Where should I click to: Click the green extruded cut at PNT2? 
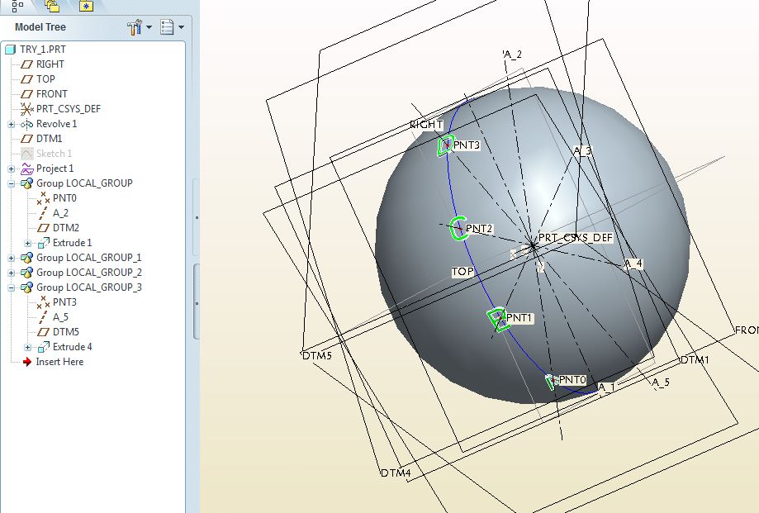pyautogui.click(x=458, y=229)
